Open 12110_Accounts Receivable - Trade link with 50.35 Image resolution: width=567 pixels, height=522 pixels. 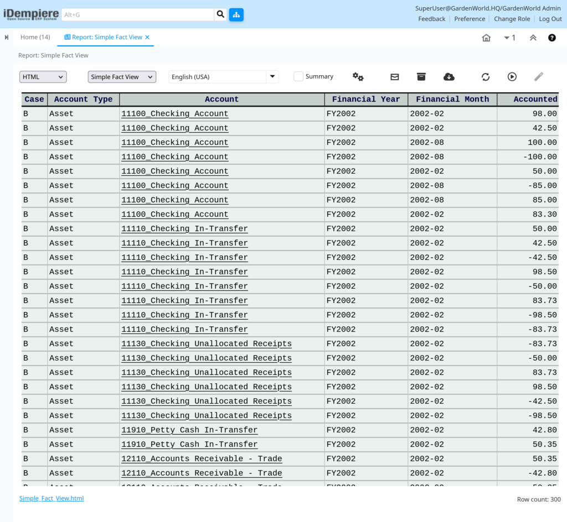[x=202, y=459]
